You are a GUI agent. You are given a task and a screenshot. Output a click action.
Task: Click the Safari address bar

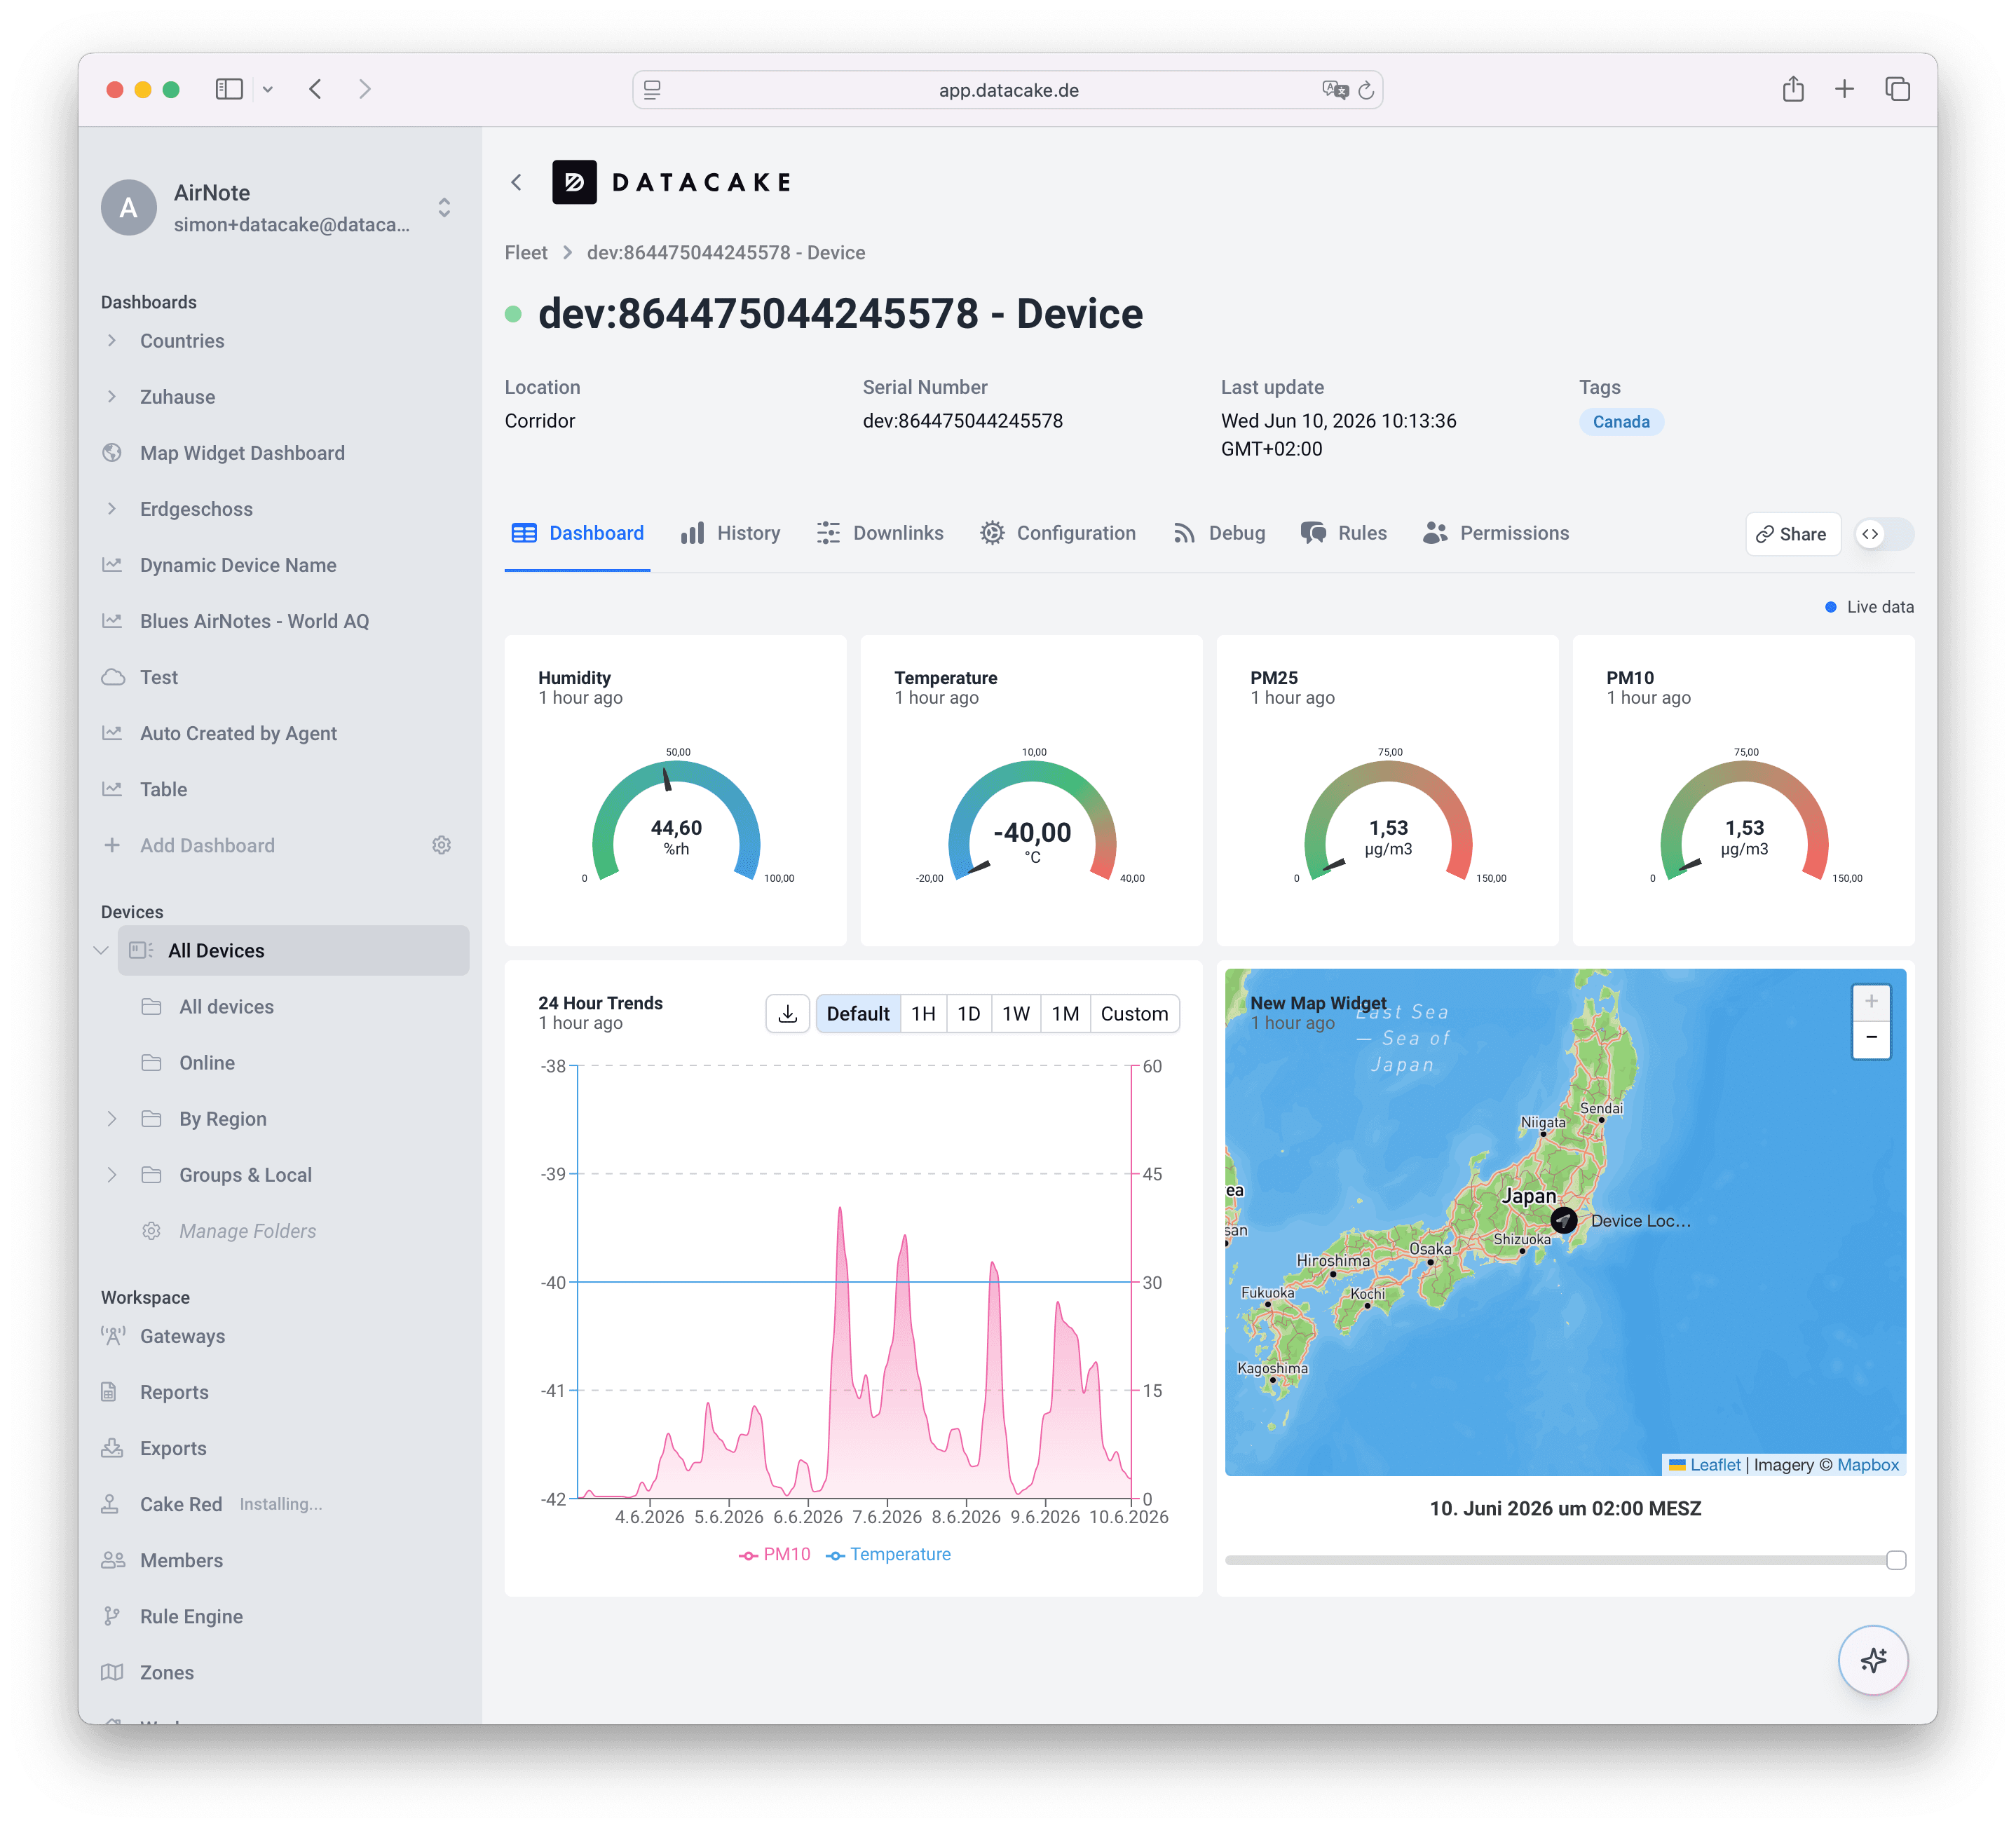[1007, 90]
